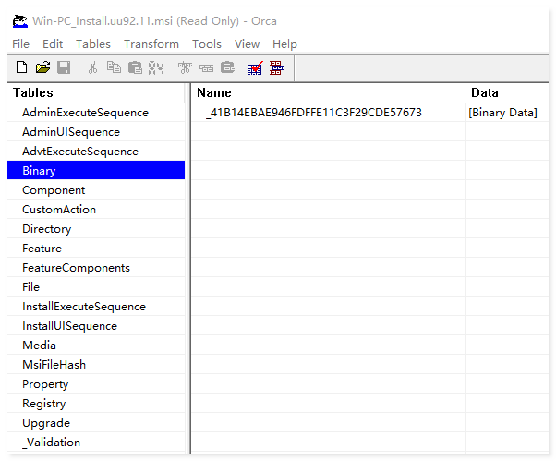Select the Property table in list
556x461 pixels.
tap(45, 384)
